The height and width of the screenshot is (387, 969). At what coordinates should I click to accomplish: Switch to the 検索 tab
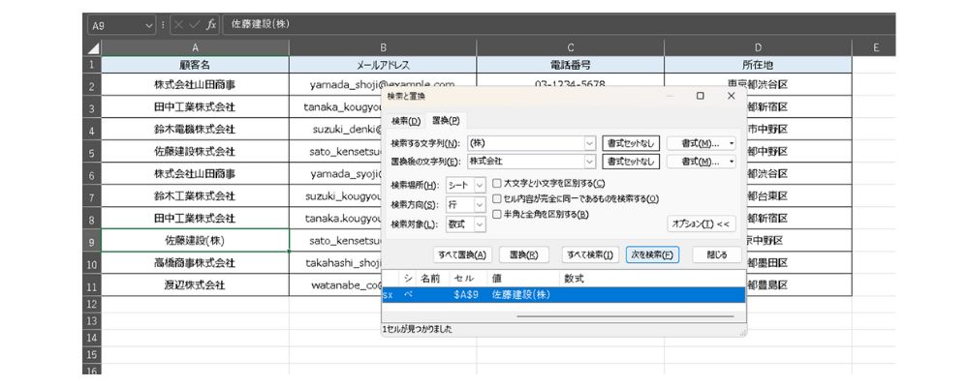coord(406,121)
